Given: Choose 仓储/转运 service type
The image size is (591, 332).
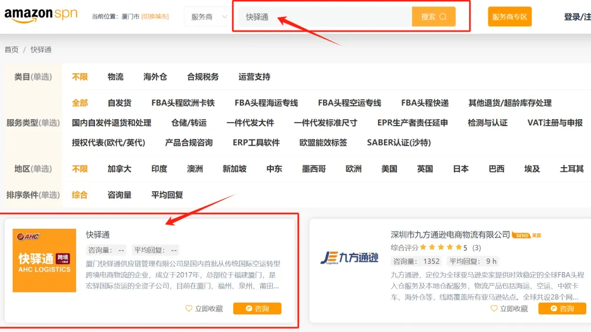Looking at the screenshot, I should tap(189, 123).
